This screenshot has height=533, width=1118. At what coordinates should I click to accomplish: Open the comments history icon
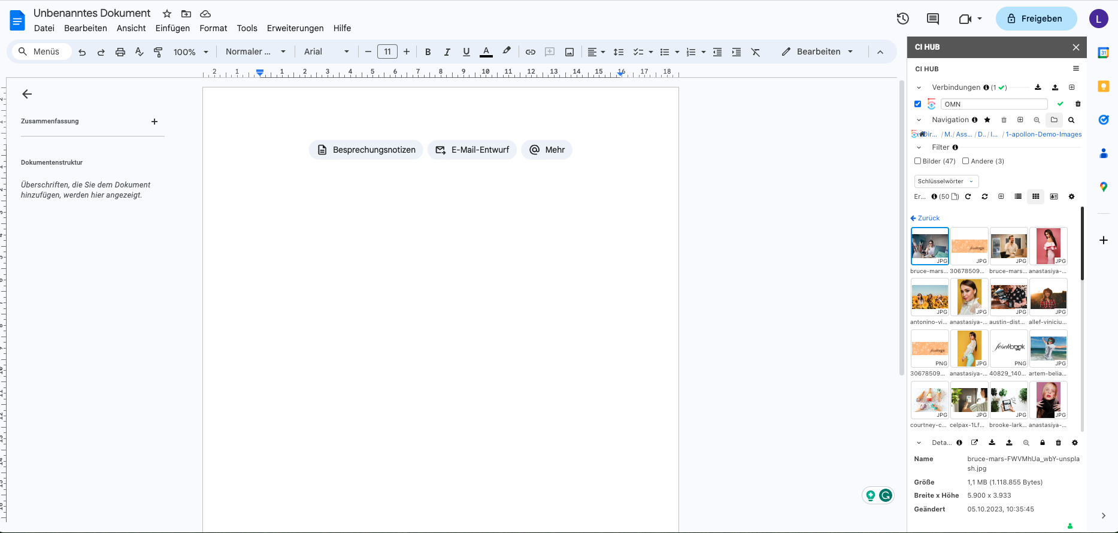(933, 19)
